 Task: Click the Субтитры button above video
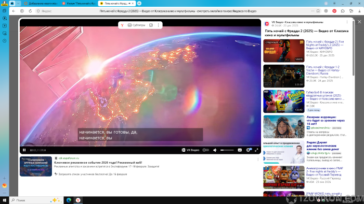point(136,25)
